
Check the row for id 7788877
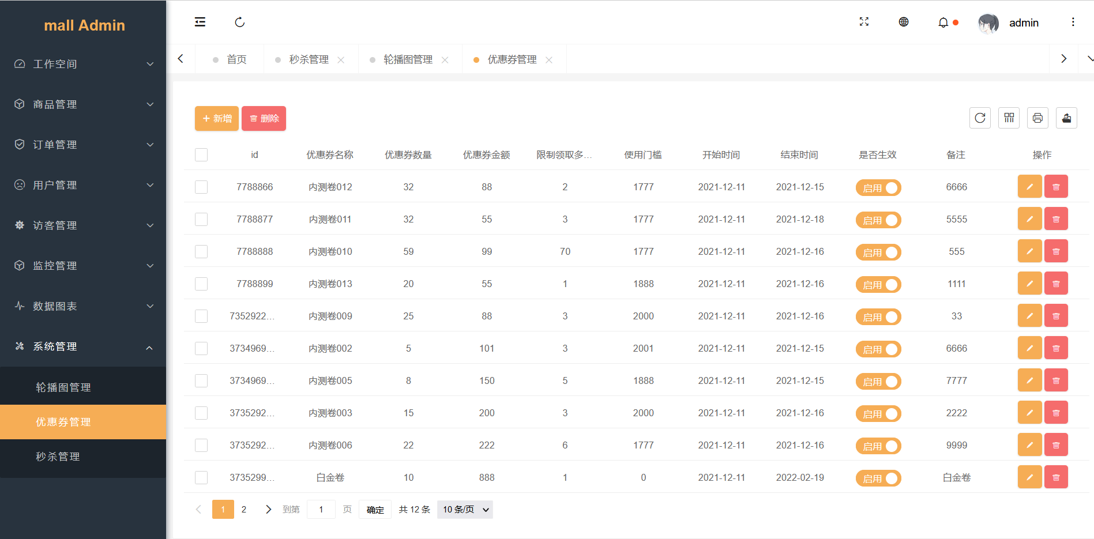click(201, 219)
